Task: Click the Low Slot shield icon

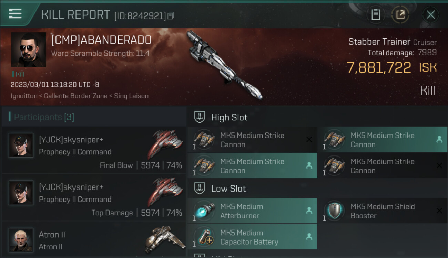Action: (200, 188)
